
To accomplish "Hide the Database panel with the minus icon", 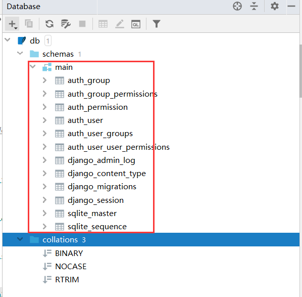I will pos(291,6).
